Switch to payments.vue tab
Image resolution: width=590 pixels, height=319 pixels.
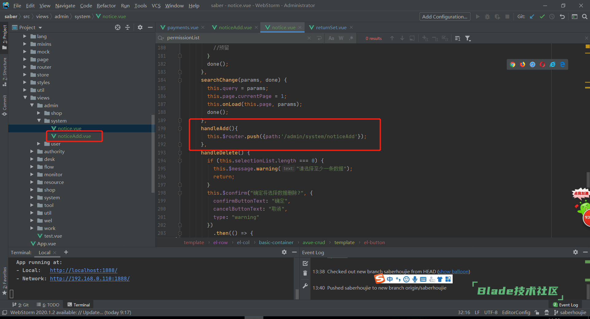(x=183, y=27)
